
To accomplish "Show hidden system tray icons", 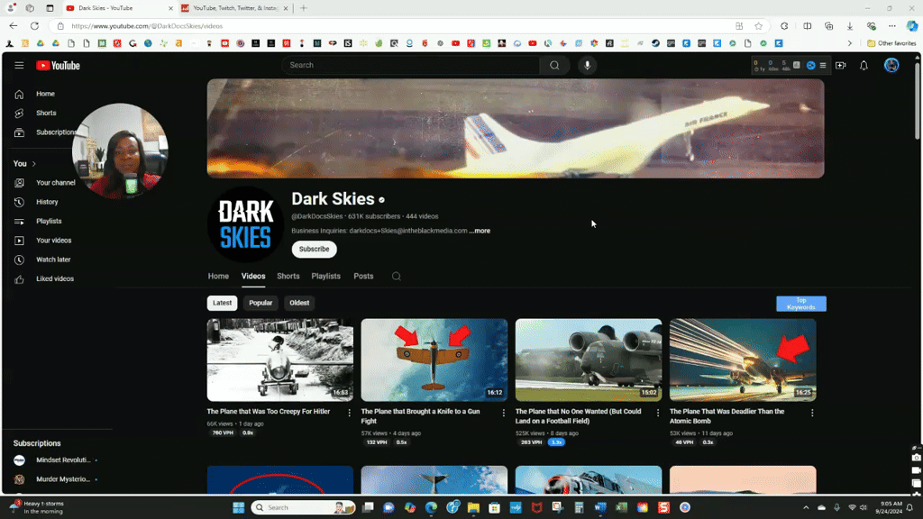I will pos(806,507).
